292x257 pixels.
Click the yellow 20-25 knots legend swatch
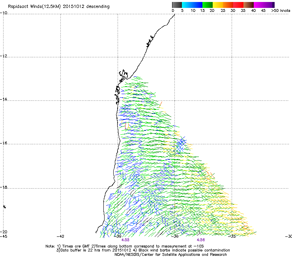click(218, 5)
